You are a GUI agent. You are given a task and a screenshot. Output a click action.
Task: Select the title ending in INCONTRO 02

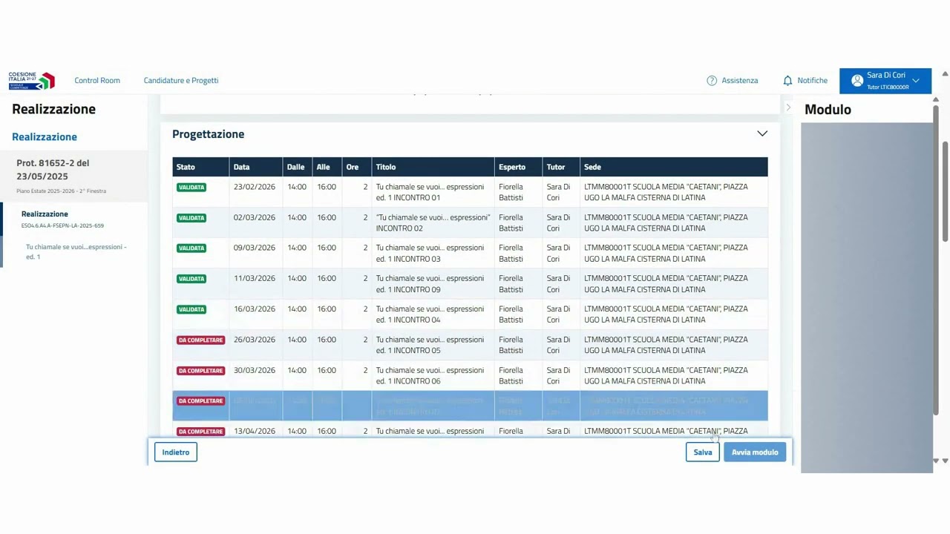[433, 222]
